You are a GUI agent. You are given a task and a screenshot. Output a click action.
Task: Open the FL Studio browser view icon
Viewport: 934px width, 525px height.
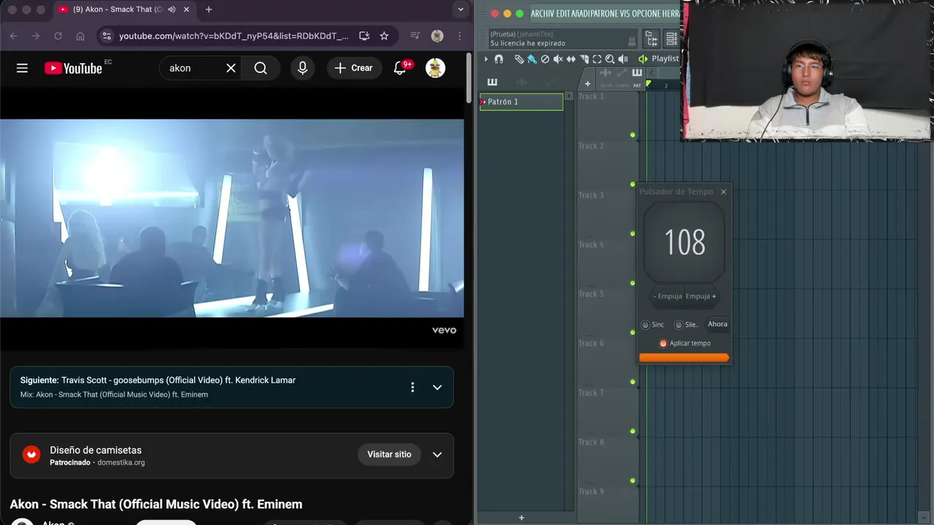tap(652, 39)
